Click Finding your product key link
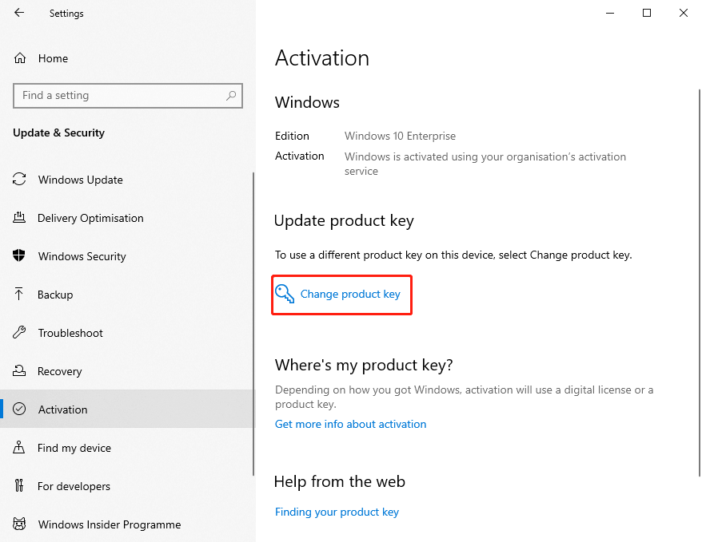 [x=337, y=512]
